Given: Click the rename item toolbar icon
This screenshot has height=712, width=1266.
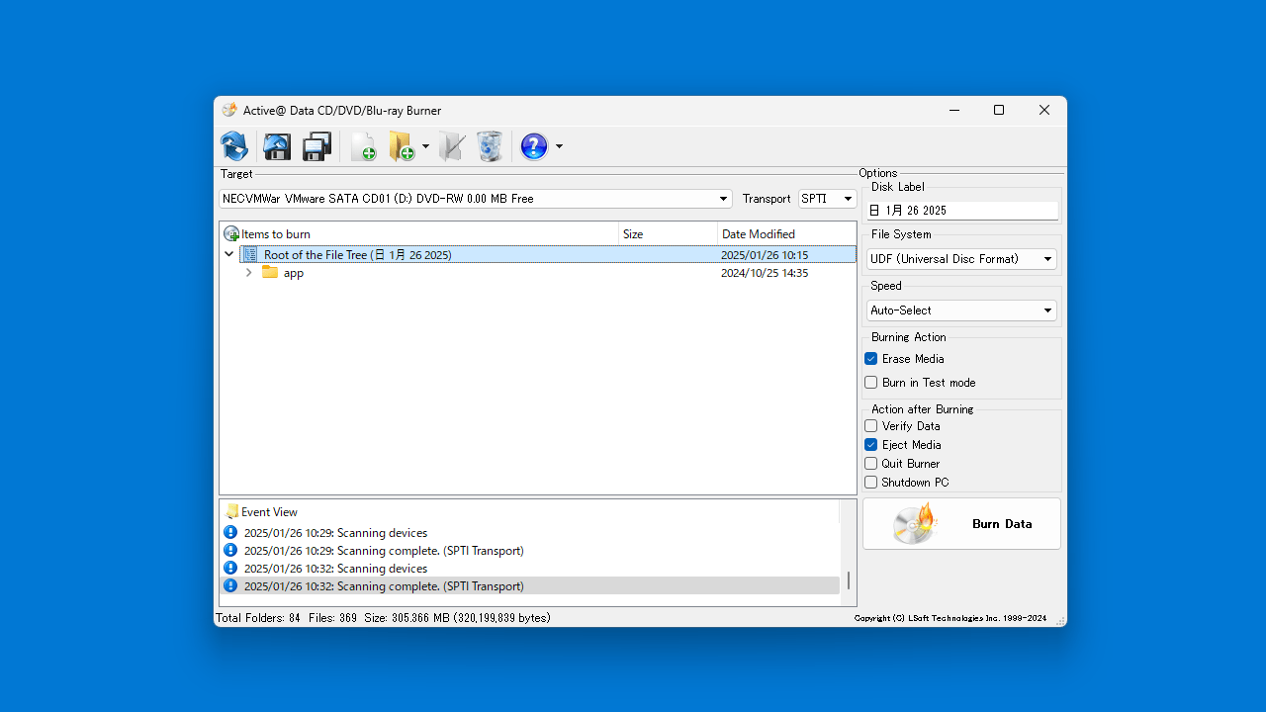Looking at the screenshot, I should click(x=451, y=146).
